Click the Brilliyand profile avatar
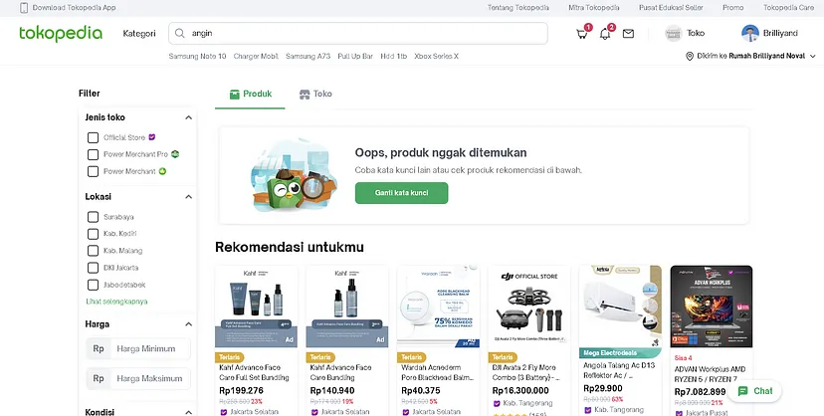 click(750, 33)
